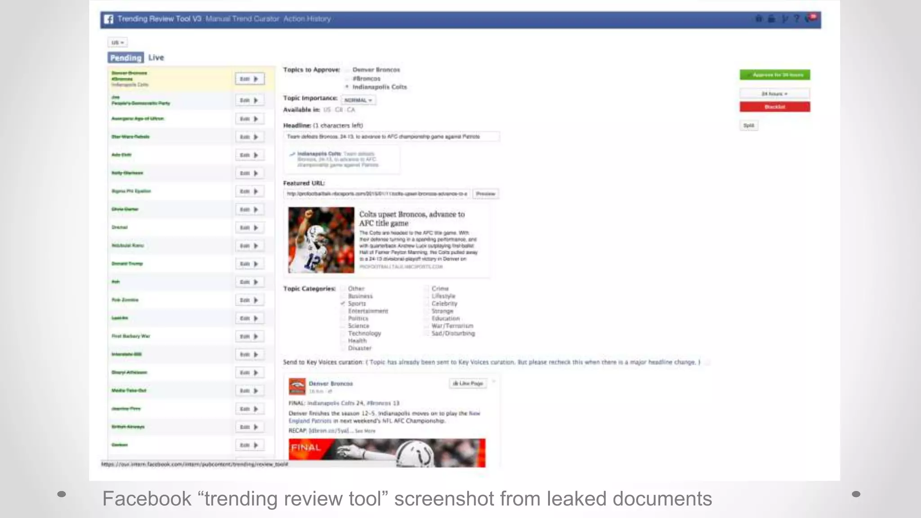Image resolution: width=921 pixels, height=518 pixels.
Task: Check the Health category
Action: pyautogui.click(x=343, y=341)
